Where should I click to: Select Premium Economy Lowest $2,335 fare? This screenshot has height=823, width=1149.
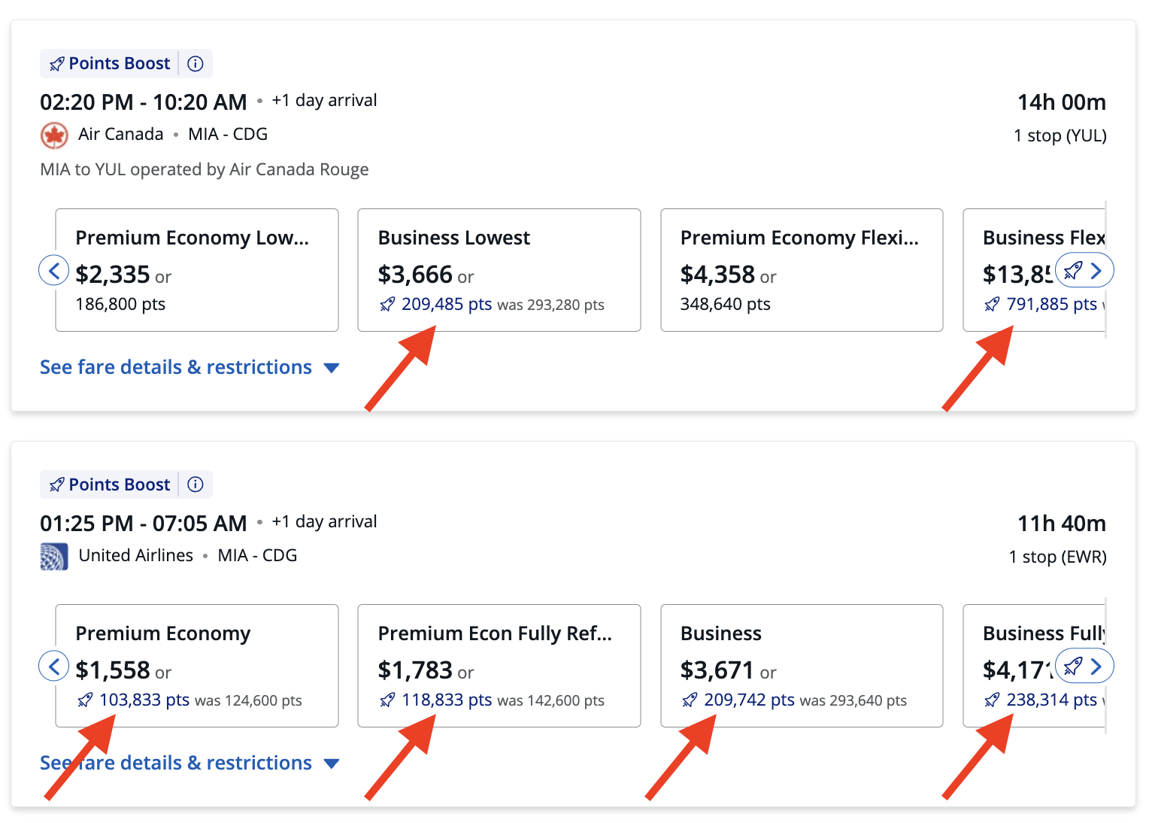197,270
